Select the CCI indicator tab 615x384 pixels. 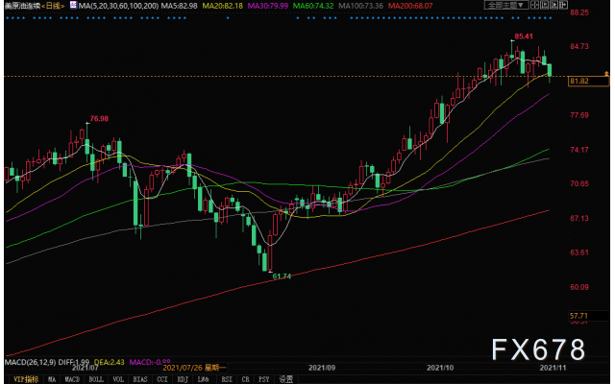click(162, 379)
